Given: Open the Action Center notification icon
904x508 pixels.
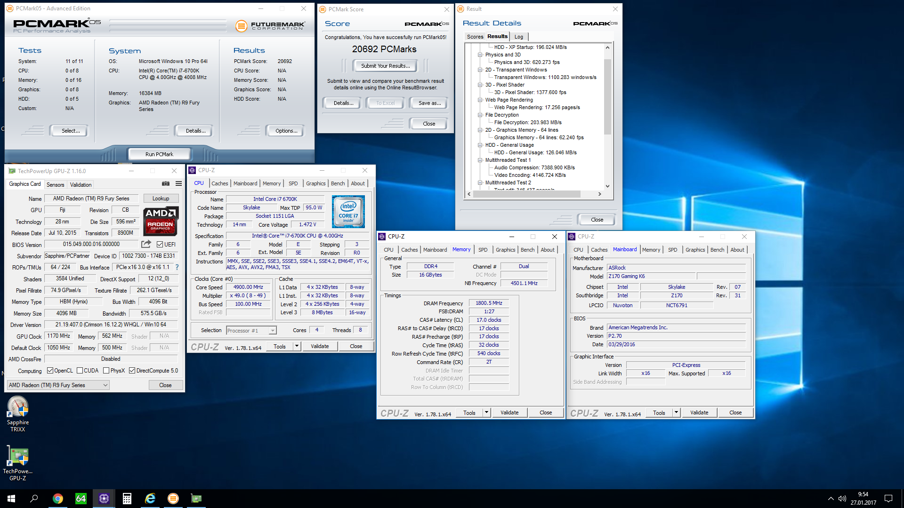Looking at the screenshot, I should pos(888,499).
